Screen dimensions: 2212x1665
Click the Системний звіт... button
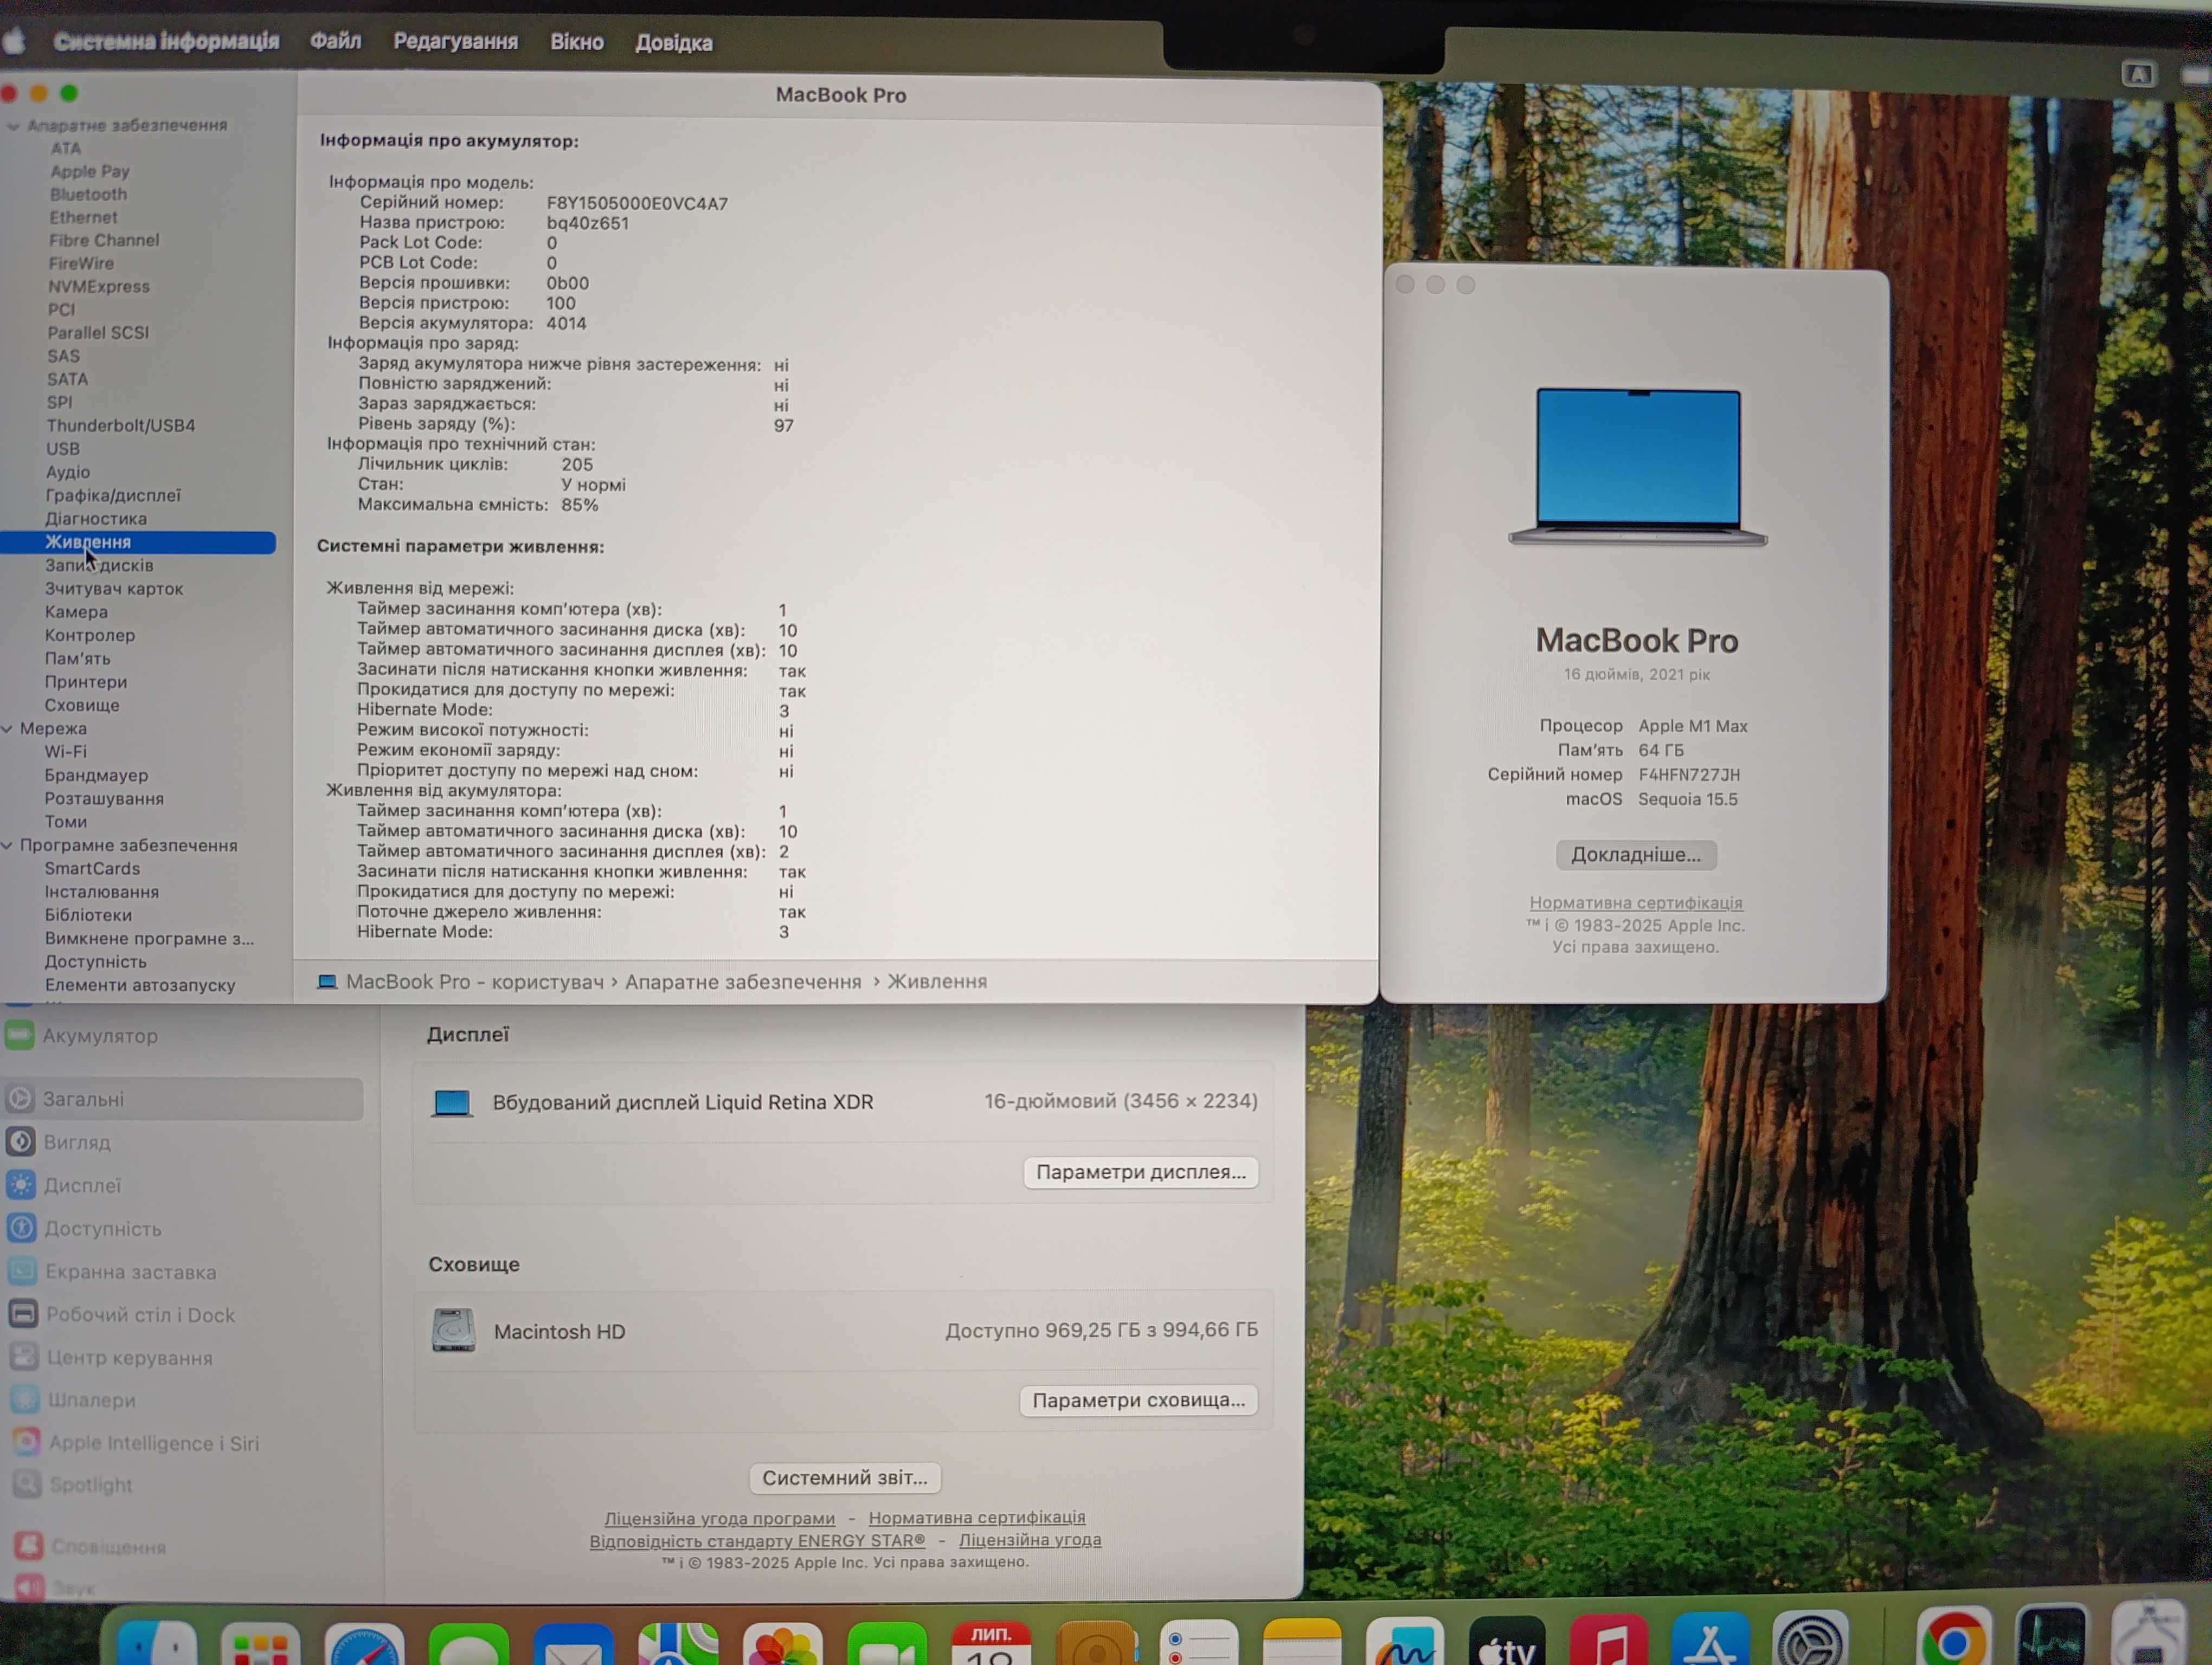pos(845,1477)
